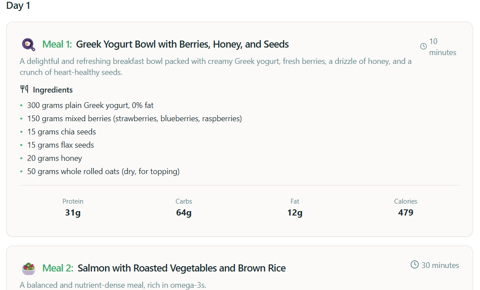Select the Greek Yogurt Bowl meal title

[x=182, y=45]
